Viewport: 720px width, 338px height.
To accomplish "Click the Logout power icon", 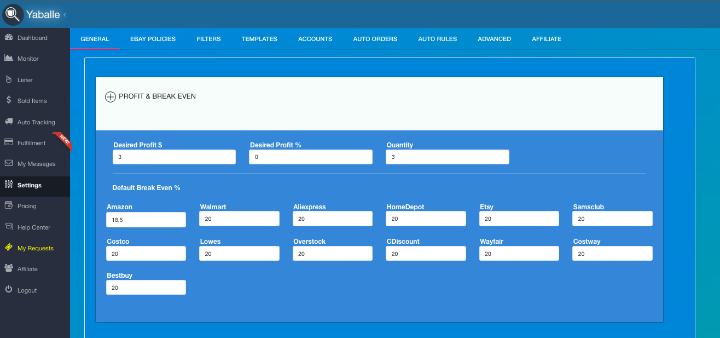I will click(8, 290).
